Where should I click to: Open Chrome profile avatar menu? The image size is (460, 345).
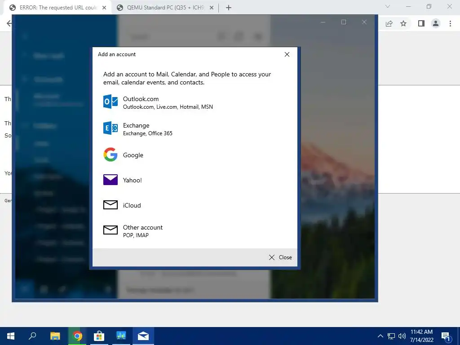(436, 23)
